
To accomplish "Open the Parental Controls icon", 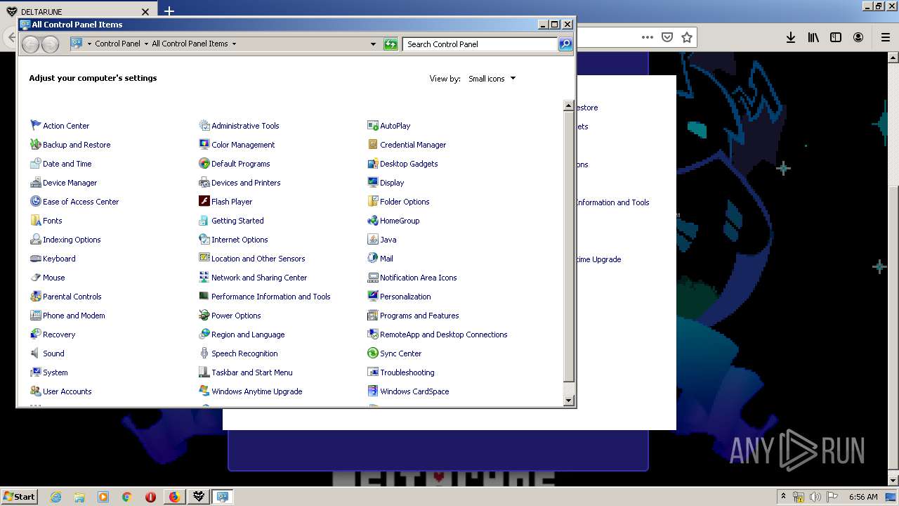I will click(x=36, y=296).
